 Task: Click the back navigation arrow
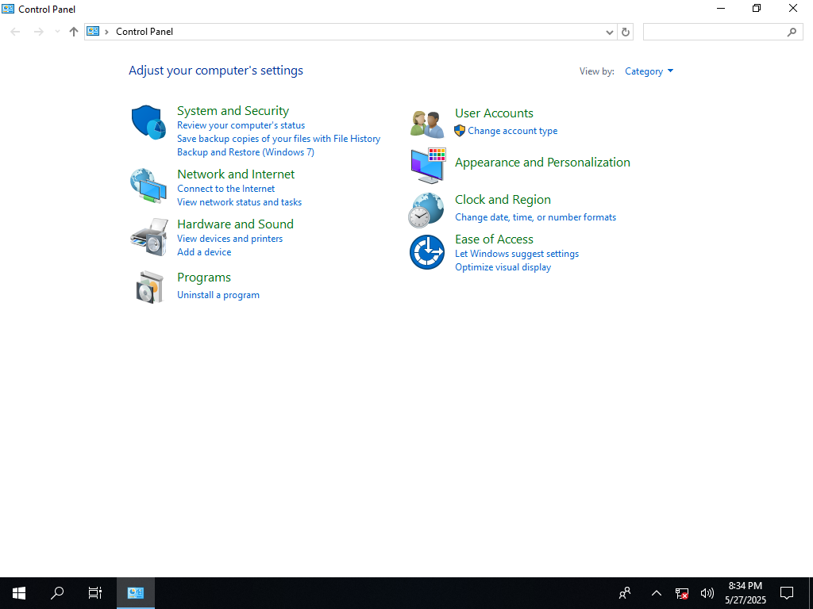16,32
